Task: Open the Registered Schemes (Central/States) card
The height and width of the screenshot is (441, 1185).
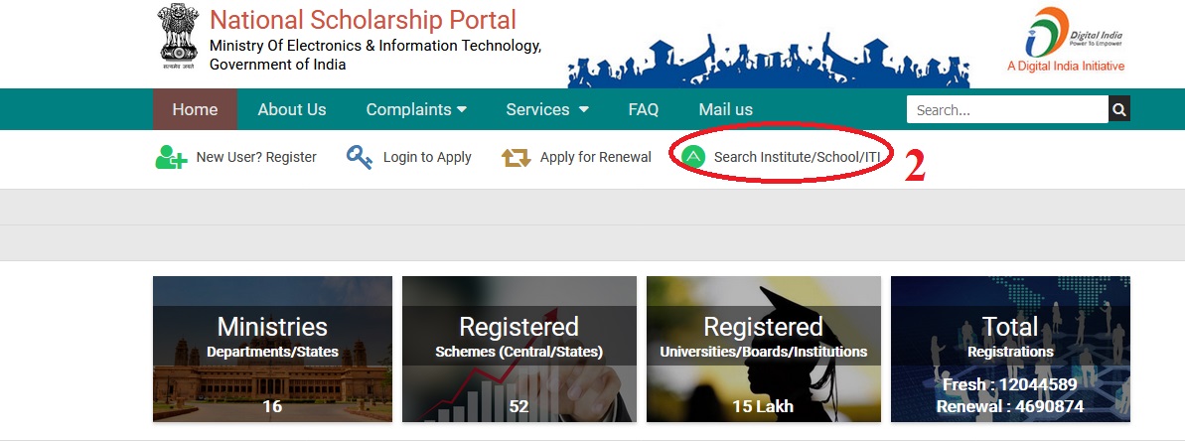Action: tap(518, 349)
